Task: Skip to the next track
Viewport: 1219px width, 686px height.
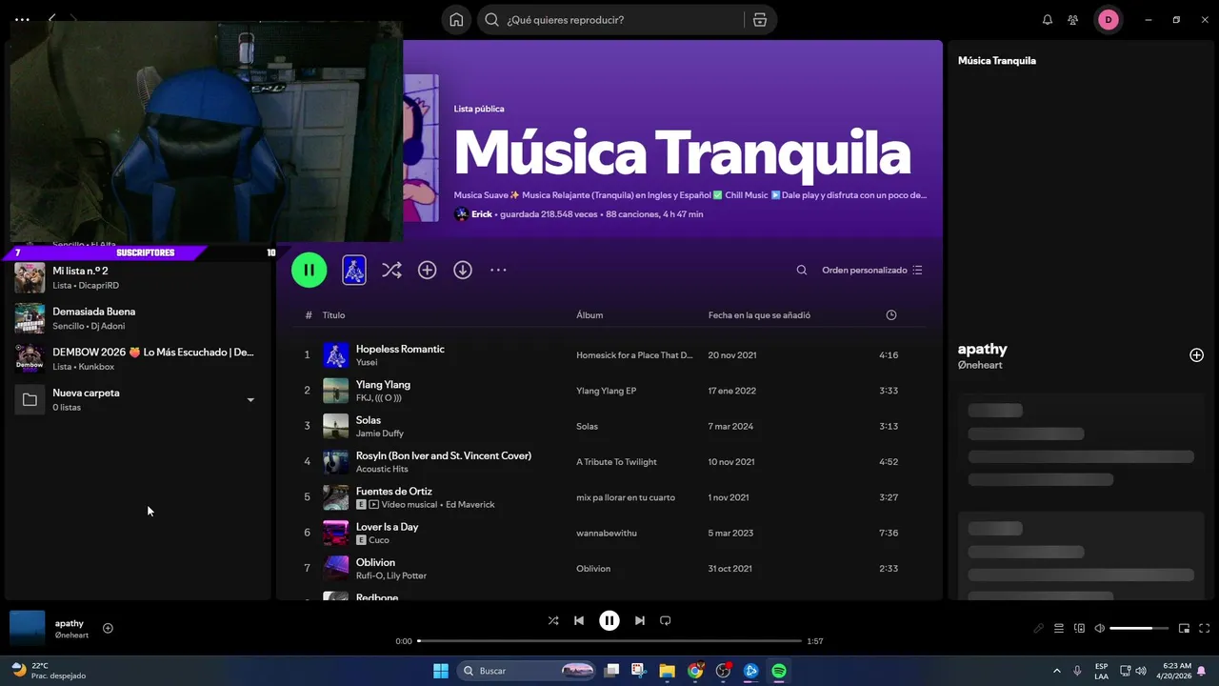Action: [x=640, y=620]
